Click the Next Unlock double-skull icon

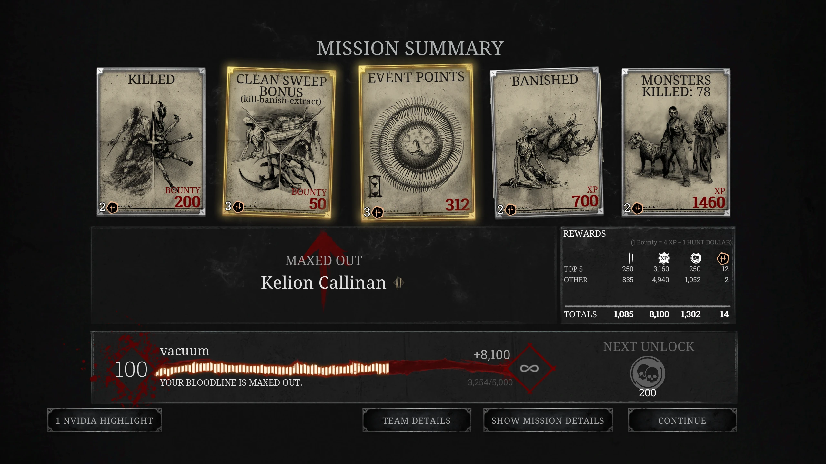648,373
